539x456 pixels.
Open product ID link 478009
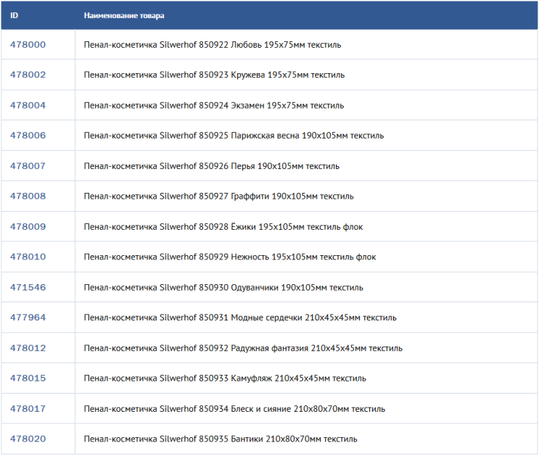point(28,227)
